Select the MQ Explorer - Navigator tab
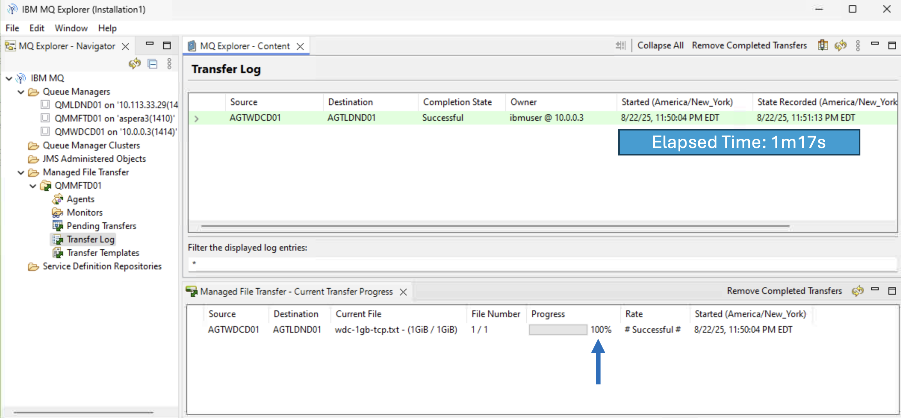Viewport: 901px width, 418px height. click(x=67, y=46)
